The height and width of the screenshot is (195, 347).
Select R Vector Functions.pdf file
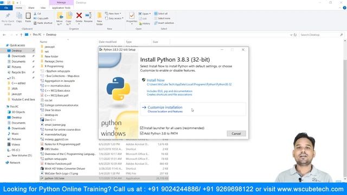[x=58, y=164]
